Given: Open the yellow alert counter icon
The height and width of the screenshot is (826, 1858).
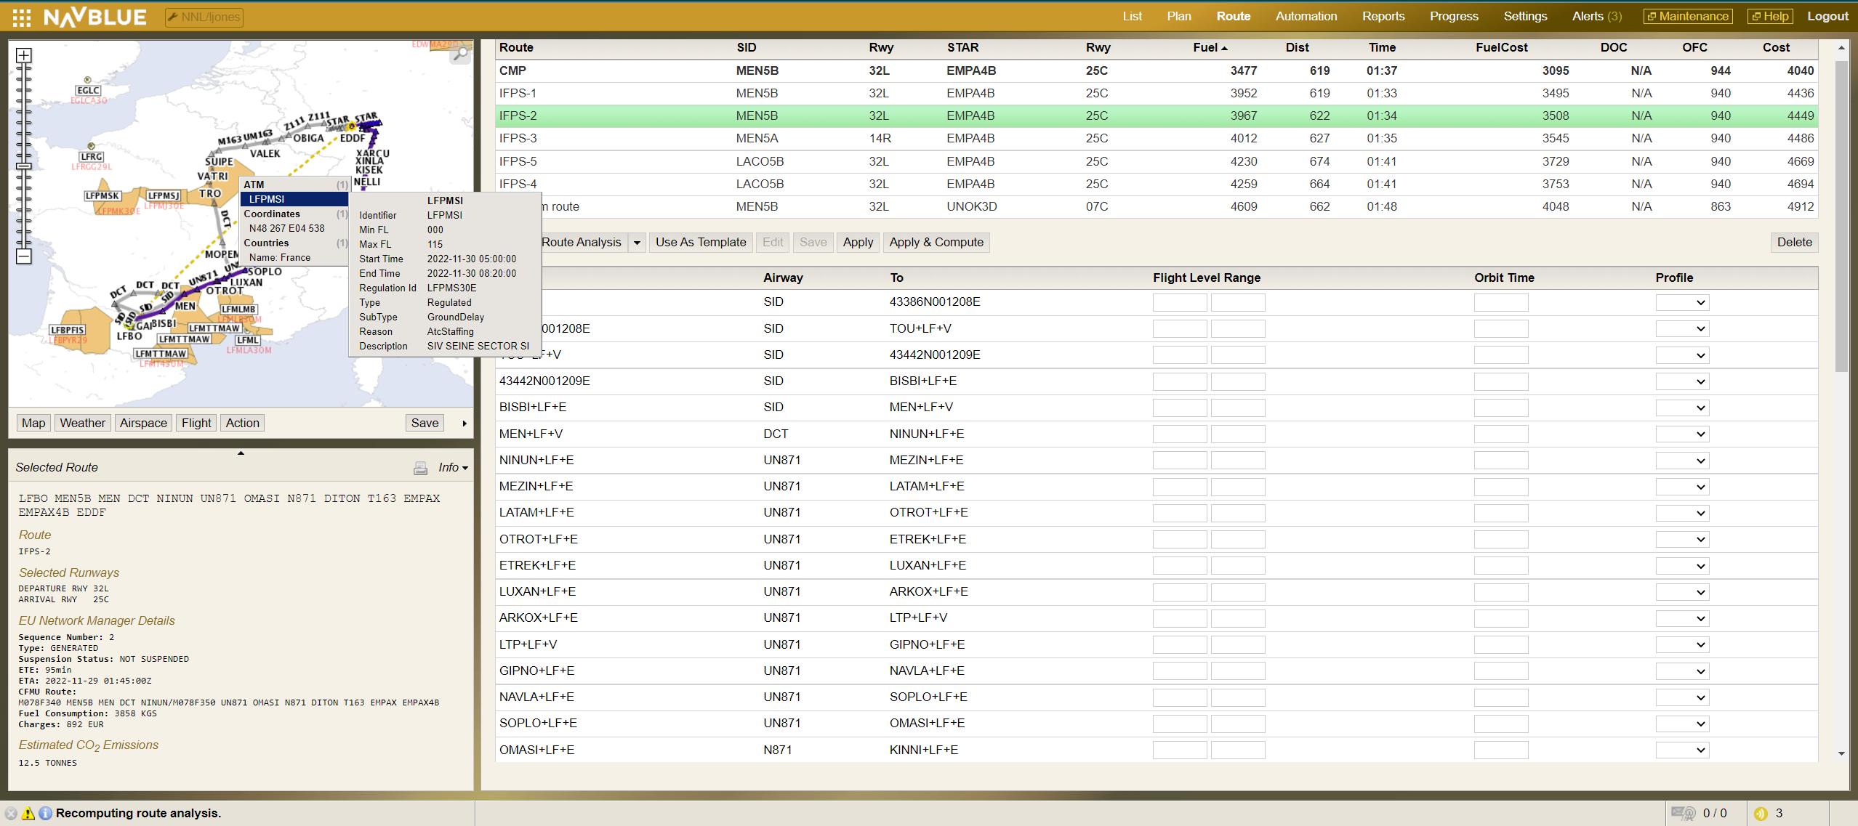Looking at the screenshot, I should (x=1760, y=813).
